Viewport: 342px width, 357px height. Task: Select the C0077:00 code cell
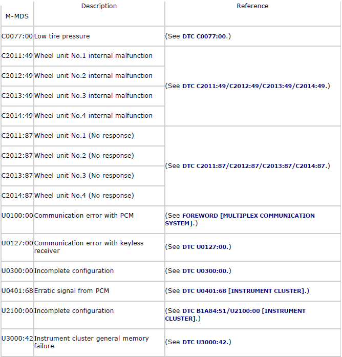(17, 36)
